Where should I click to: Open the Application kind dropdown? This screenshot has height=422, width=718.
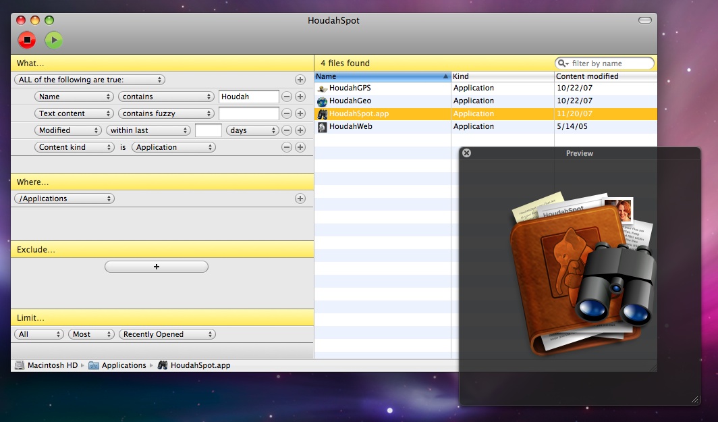tap(173, 147)
